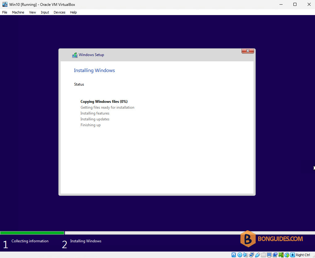Click the keyboard capture arrow icon
The height and width of the screenshot is (258, 315).
click(293, 255)
